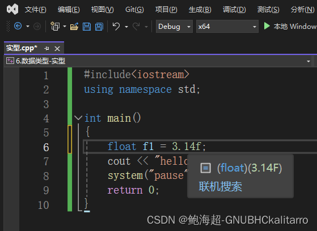The image size is (317, 231).
Task: Open the 项目(P) menu
Action: coord(166,10)
